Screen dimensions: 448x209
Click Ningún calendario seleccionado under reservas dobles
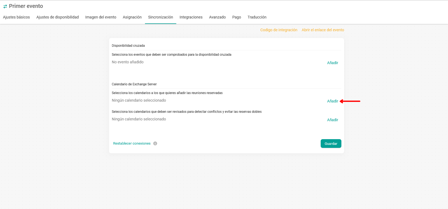pos(139,119)
